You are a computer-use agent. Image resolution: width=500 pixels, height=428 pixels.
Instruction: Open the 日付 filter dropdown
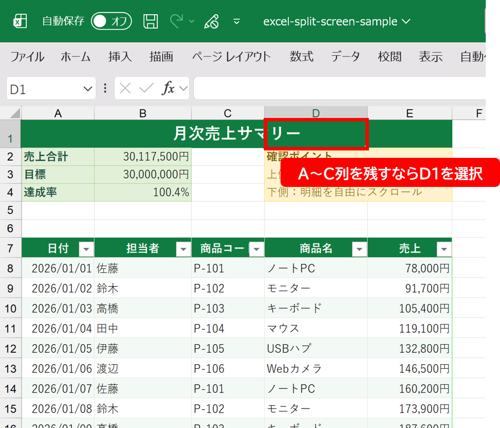pos(86,249)
